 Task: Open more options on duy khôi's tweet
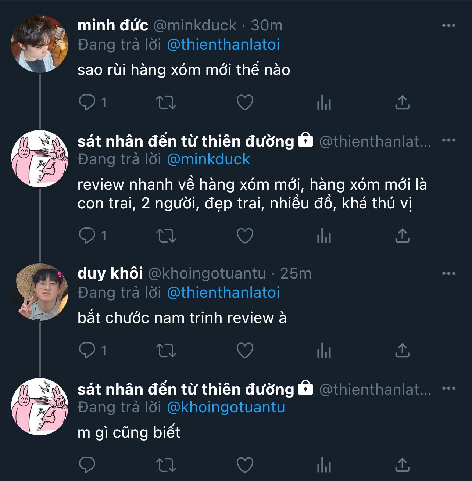pos(448,274)
